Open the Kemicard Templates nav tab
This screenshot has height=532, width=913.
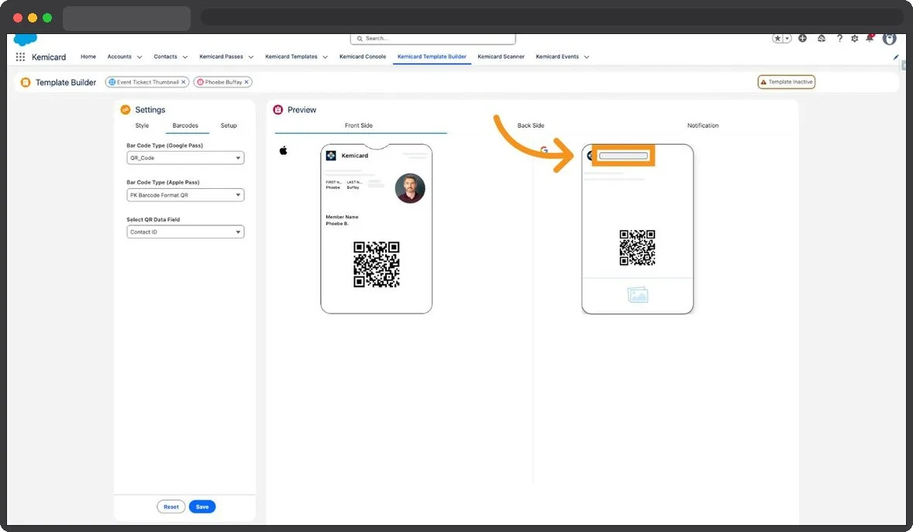(291, 57)
